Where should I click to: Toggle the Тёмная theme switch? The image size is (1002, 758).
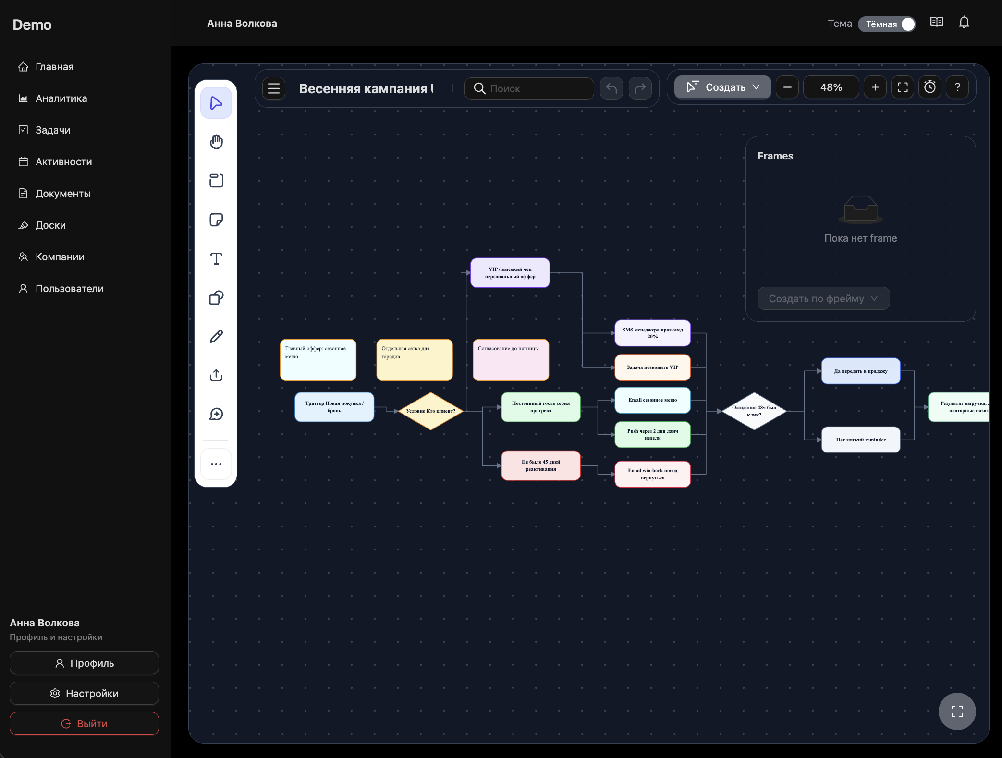click(x=887, y=24)
